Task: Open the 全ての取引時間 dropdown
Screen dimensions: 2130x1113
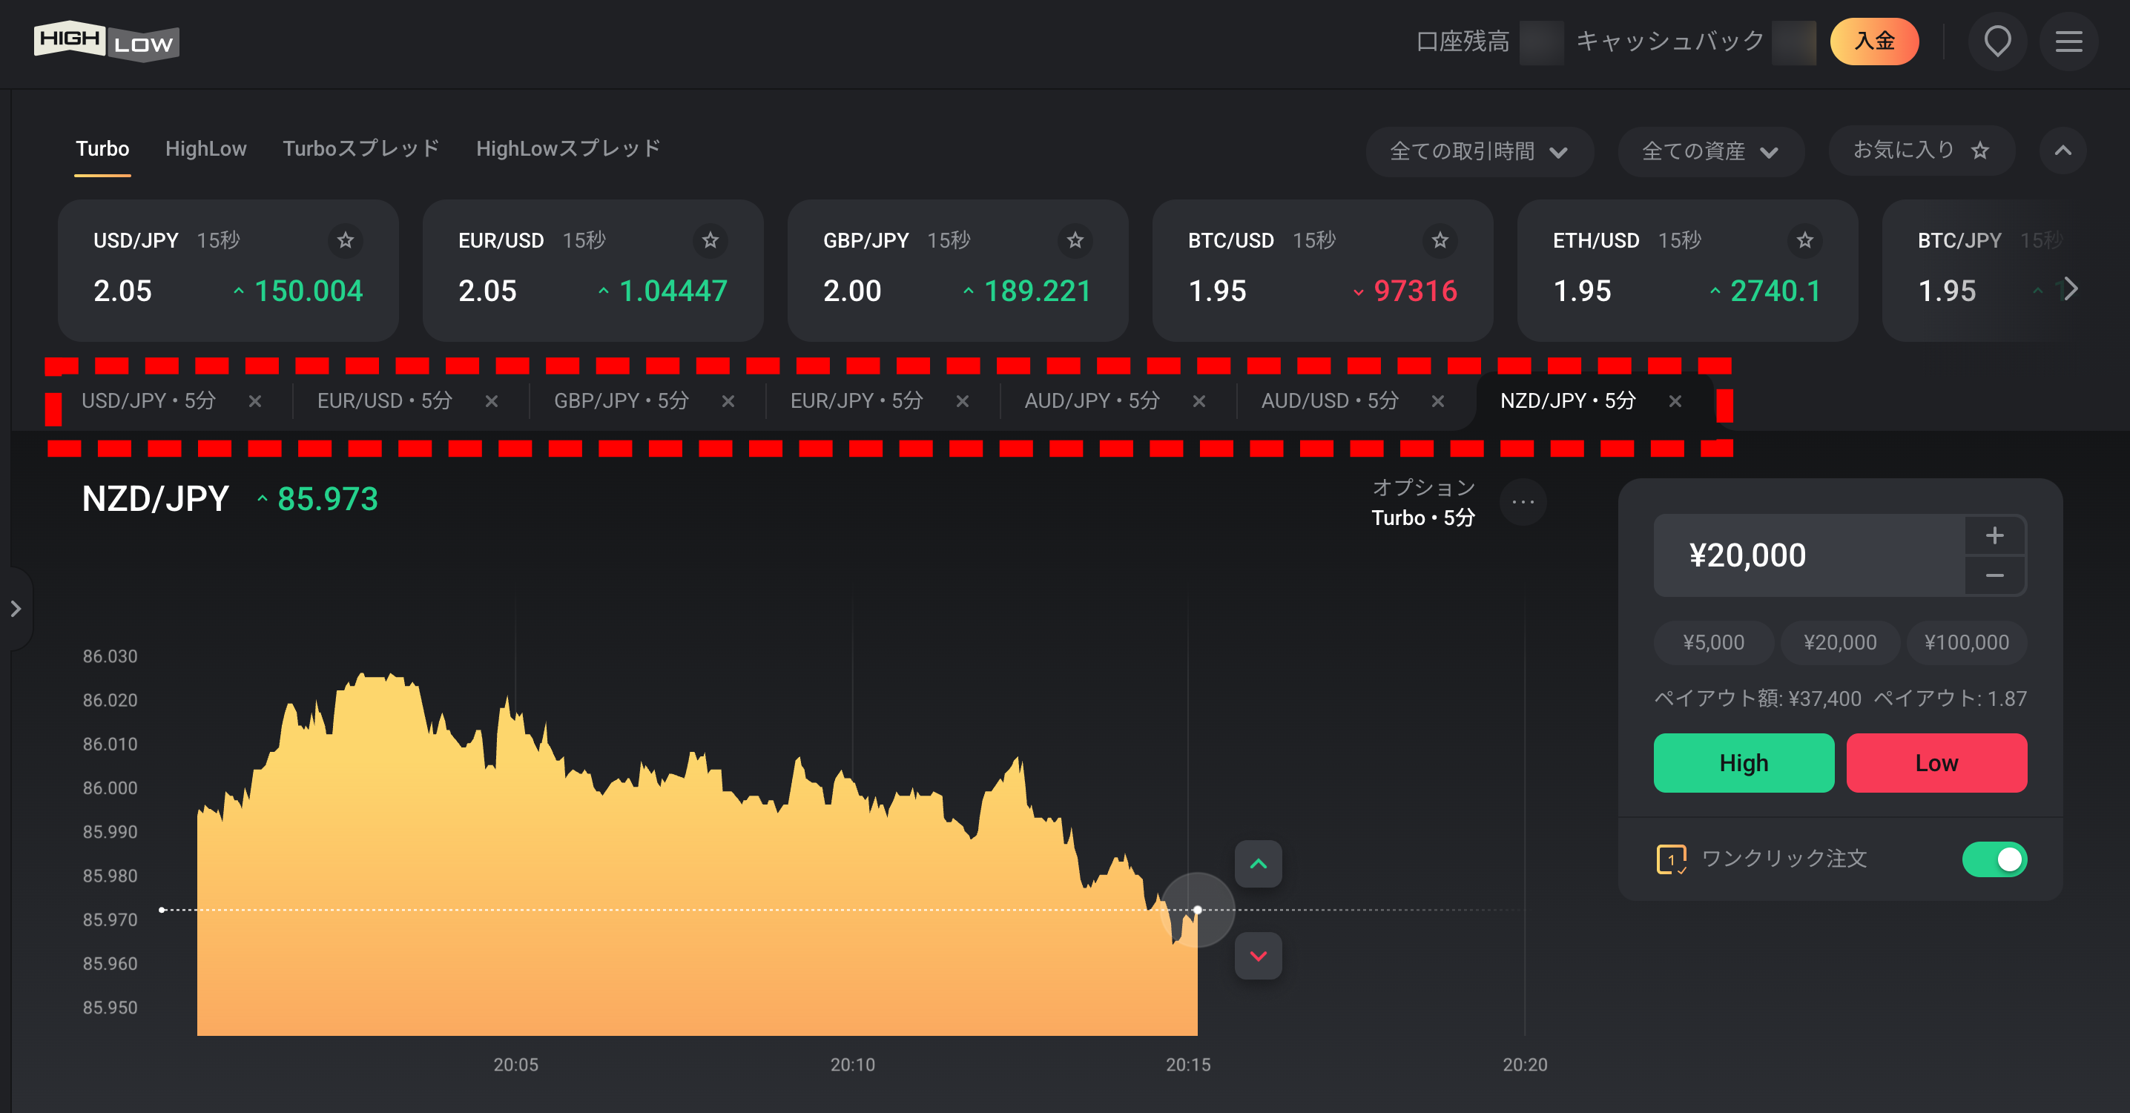Action: (1480, 151)
